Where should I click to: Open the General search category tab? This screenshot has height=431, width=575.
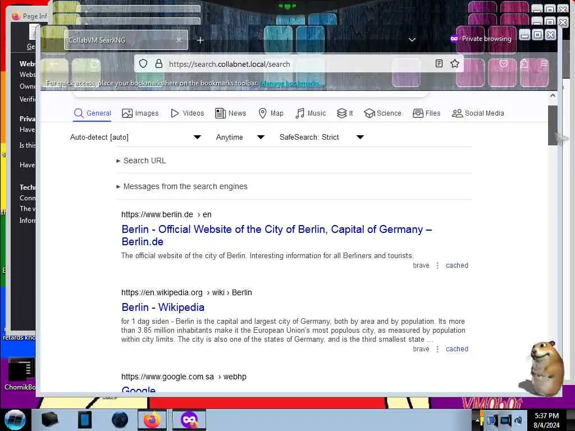coord(93,113)
